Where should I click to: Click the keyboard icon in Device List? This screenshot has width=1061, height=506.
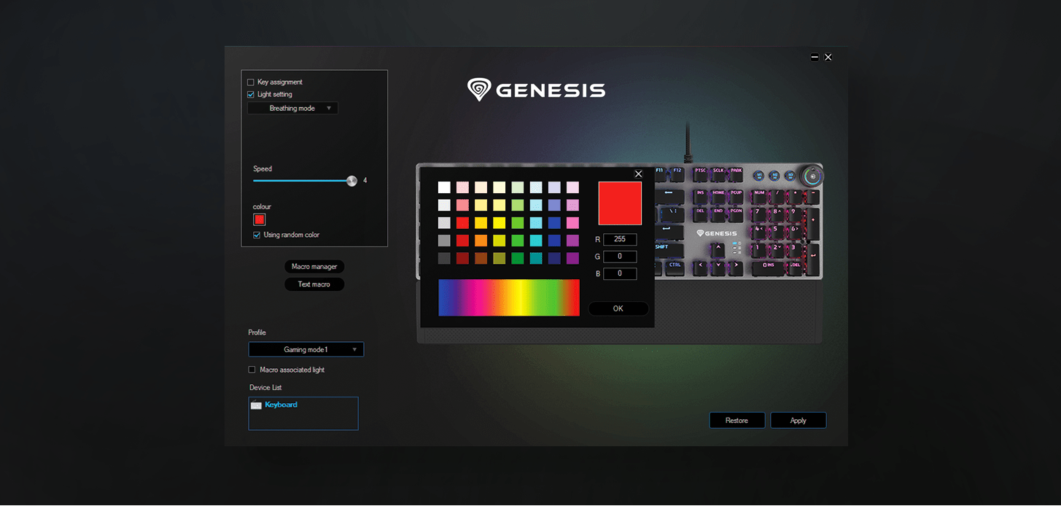pos(255,405)
